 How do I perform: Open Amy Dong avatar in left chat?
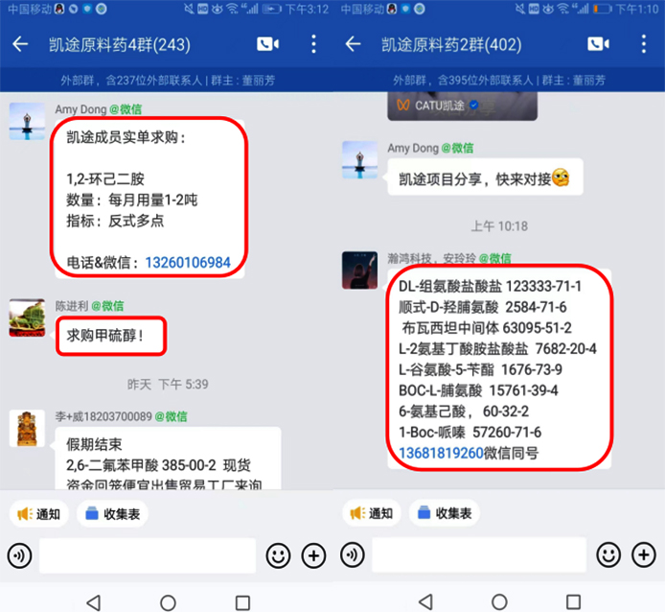[x=27, y=121]
